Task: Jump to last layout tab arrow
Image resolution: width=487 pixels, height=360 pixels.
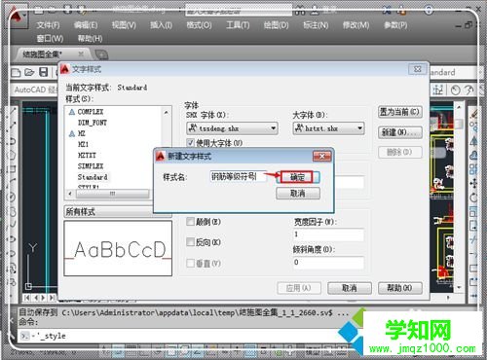Action: tap(52, 298)
